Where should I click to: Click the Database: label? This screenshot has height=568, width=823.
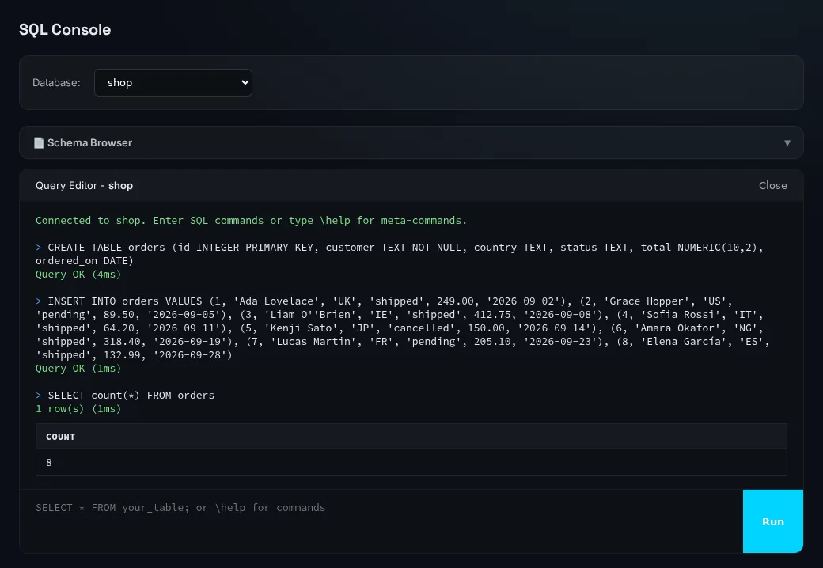point(56,82)
